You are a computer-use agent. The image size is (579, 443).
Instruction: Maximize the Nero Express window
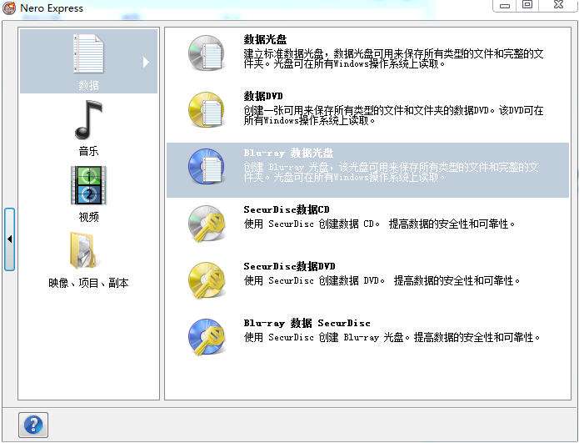(527, 5)
